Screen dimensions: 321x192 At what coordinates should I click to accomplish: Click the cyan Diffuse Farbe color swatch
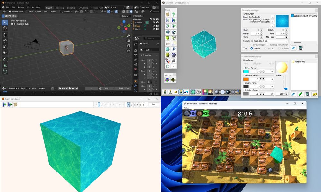click(246, 72)
